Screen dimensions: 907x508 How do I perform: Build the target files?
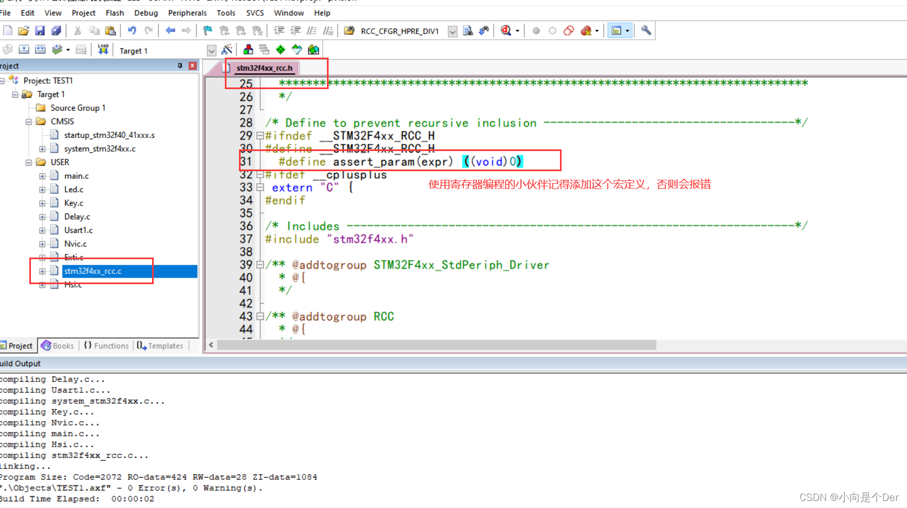point(24,49)
